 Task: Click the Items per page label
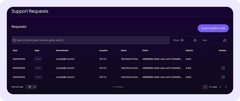17,87
